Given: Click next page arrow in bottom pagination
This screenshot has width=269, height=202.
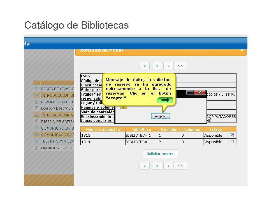Looking at the screenshot, I should coord(168,166).
